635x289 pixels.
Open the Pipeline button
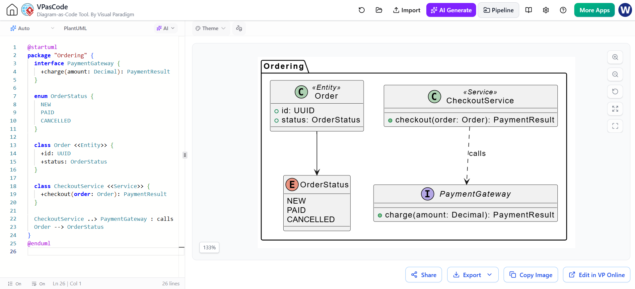(x=499, y=10)
